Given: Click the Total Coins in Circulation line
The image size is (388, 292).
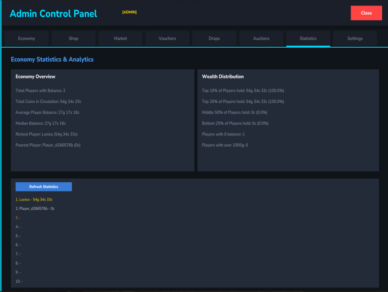Looking at the screenshot, I should (49, 101).
